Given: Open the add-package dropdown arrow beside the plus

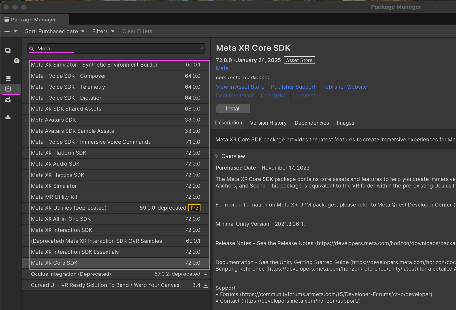Looking at the screenshot, I should point(15,31).
